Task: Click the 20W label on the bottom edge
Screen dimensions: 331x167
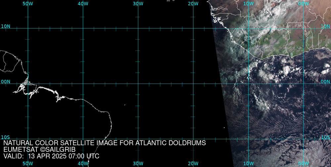Action: click(x=193, y=163)
